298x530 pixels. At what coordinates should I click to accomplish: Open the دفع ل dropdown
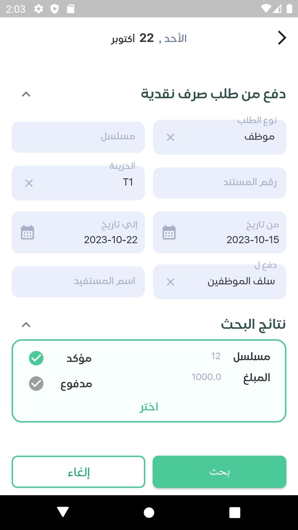[x=235, y=282]
